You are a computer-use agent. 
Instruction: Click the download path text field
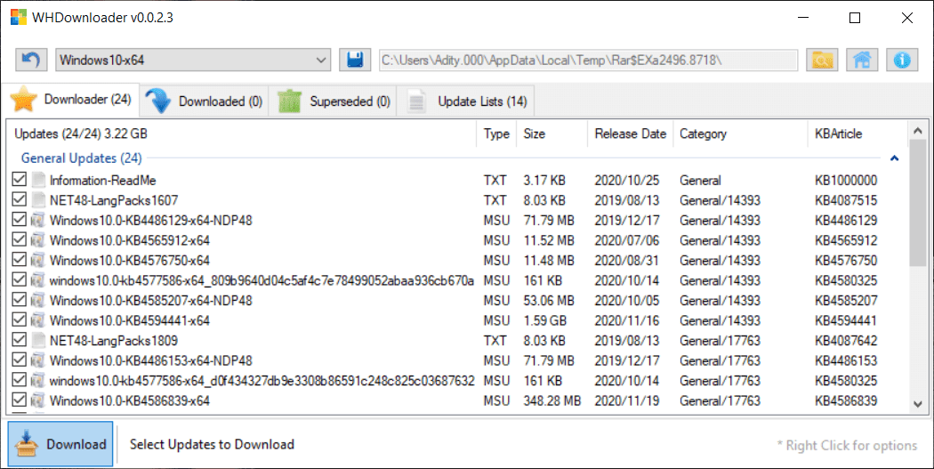(x=589, y=61)
